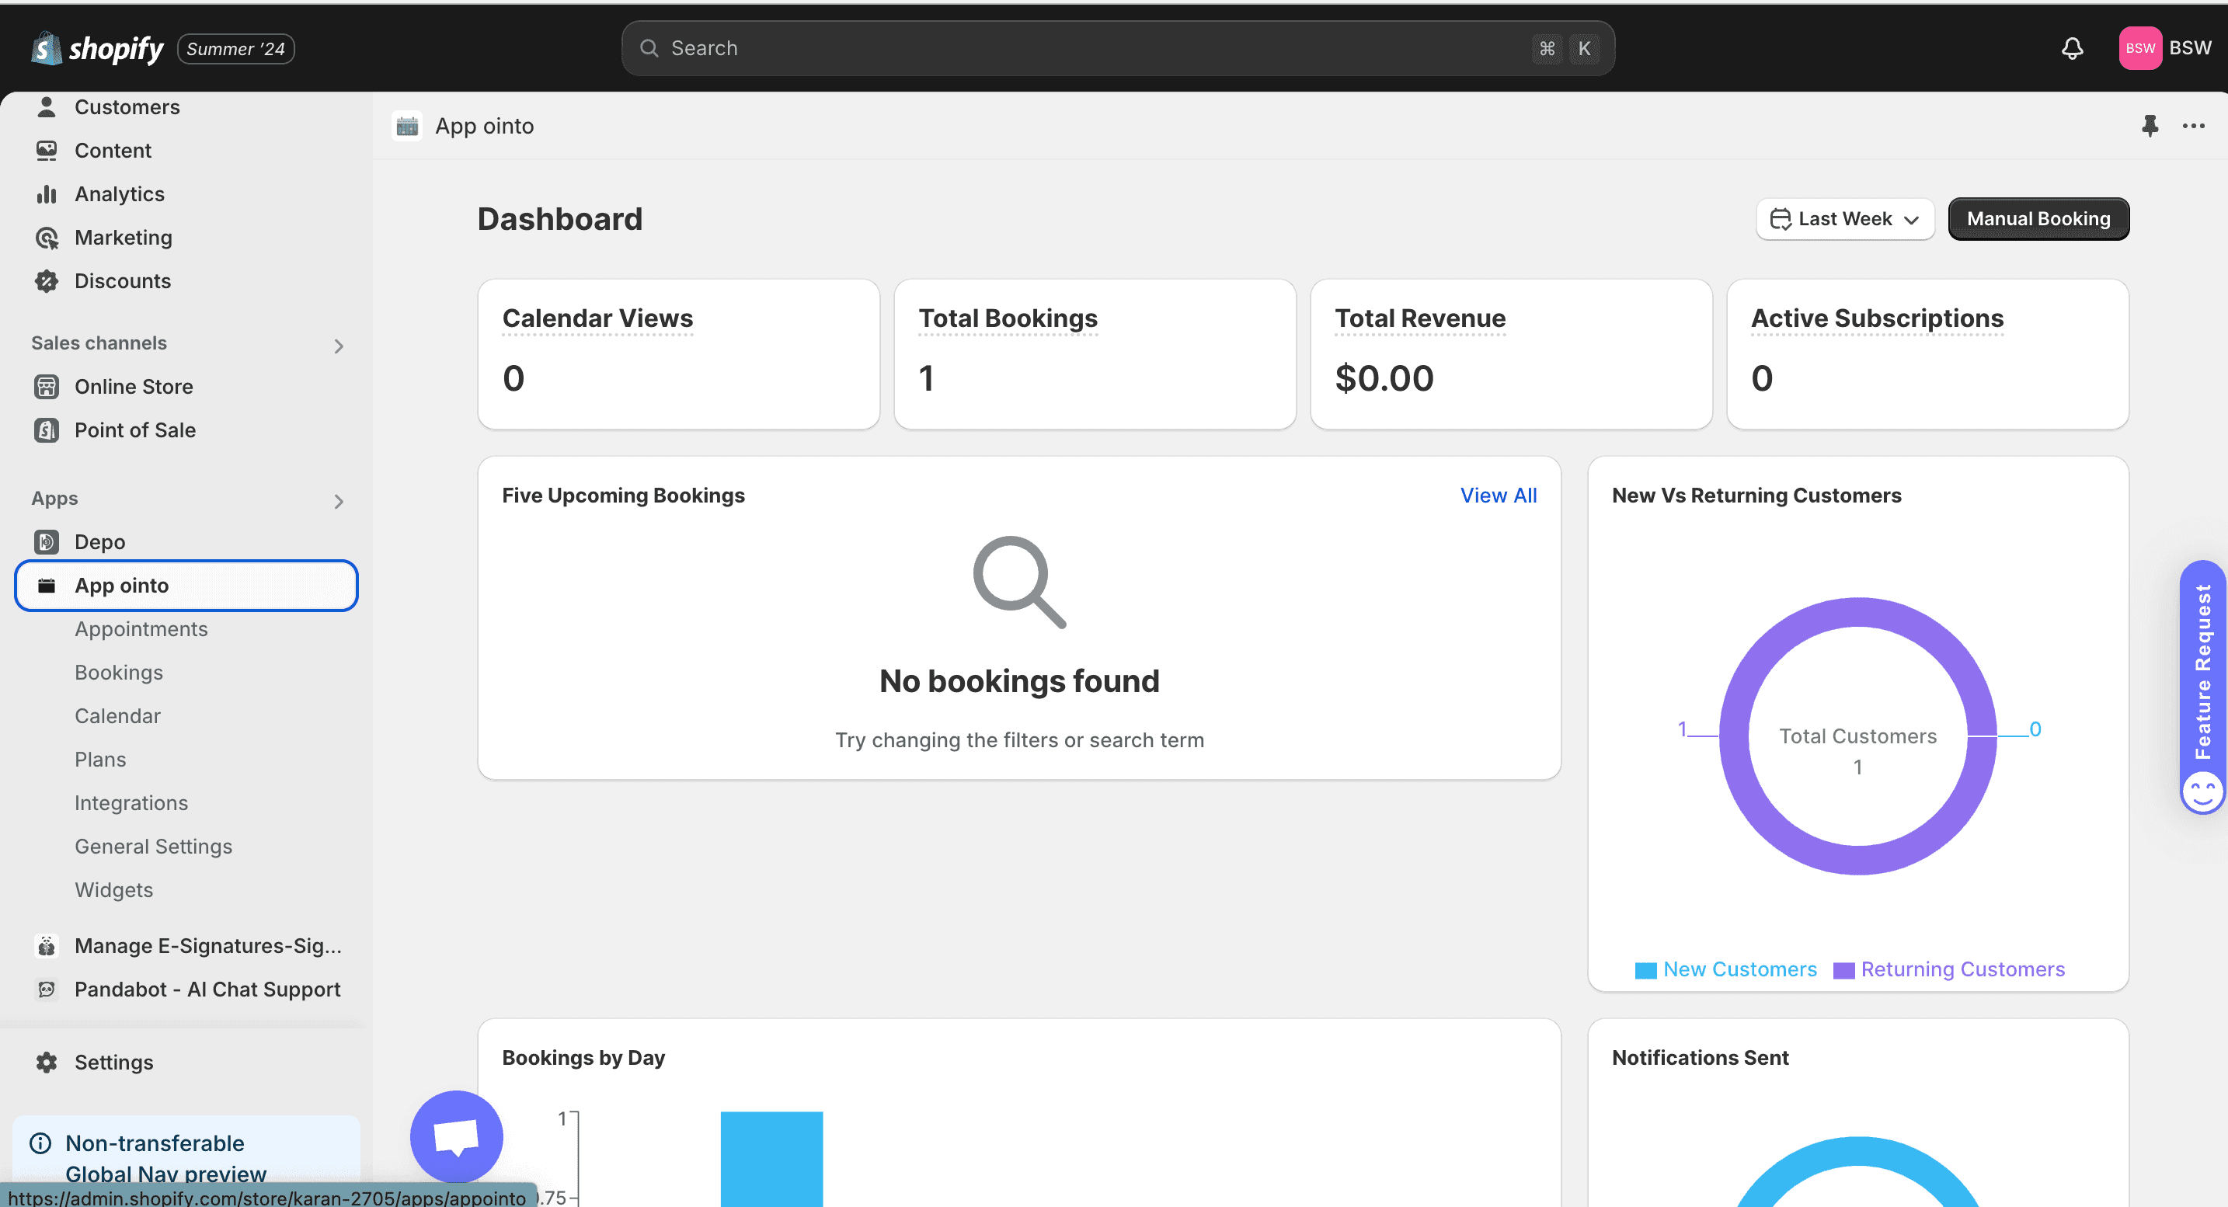Click the Active Subscriptions card title
This screenshot has width=2228, height=1207.
pos(1877,318)
